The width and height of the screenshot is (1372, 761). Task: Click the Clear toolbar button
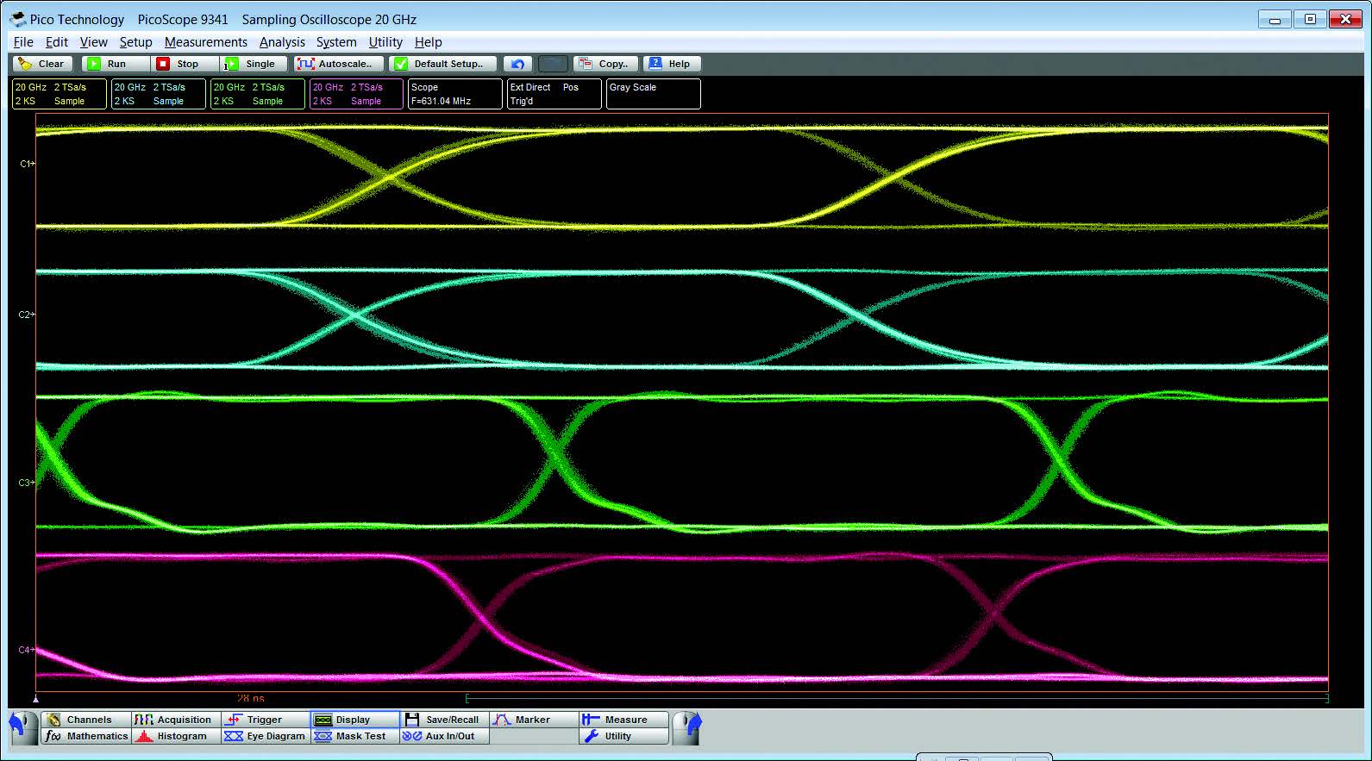[x=42, y=64]
